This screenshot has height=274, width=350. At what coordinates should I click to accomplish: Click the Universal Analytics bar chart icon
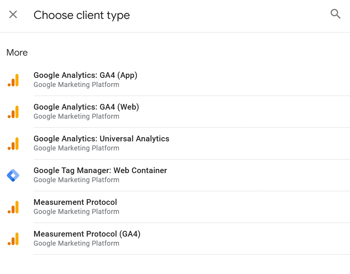[x=13, y=144]
